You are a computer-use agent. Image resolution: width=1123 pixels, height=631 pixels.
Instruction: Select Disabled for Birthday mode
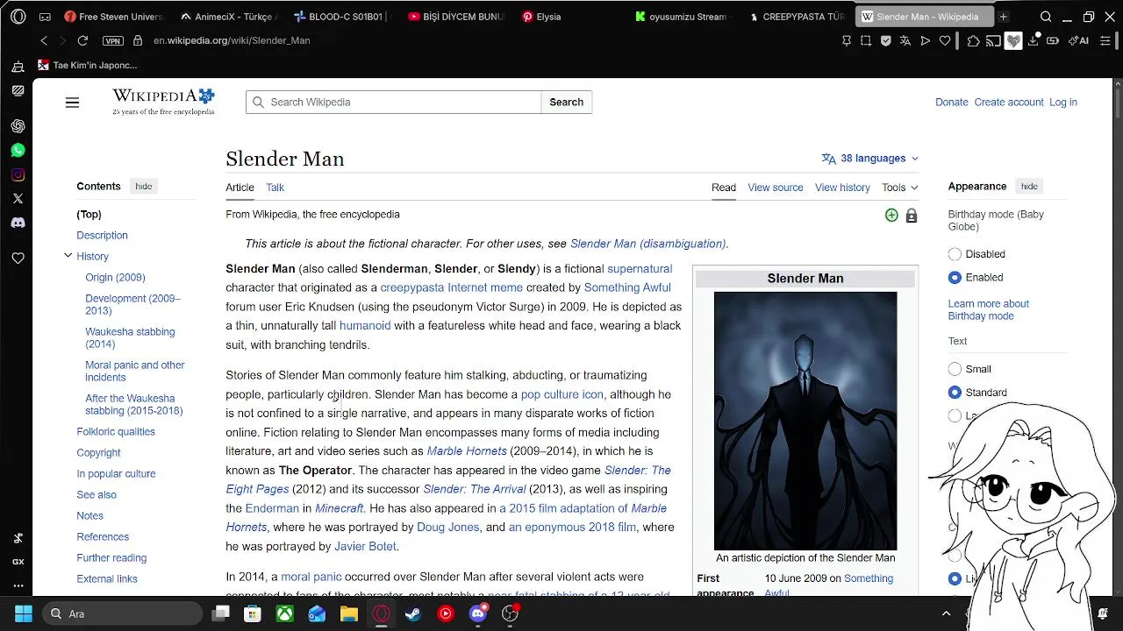955,254
